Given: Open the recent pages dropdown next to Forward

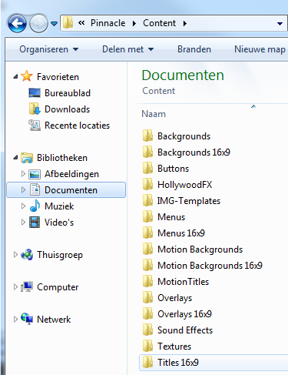Looking at the screenshot, I should 54,24.
